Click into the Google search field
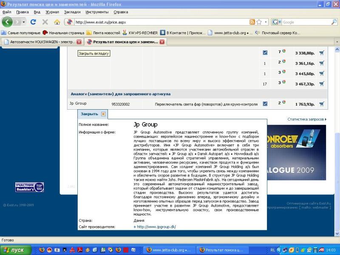 (306, 22)
